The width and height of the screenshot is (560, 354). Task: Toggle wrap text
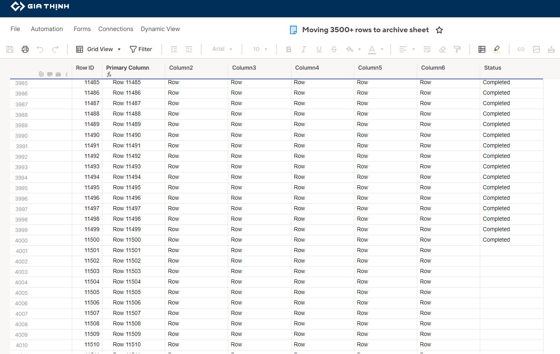pyautogui.click(x=427, y=49)
